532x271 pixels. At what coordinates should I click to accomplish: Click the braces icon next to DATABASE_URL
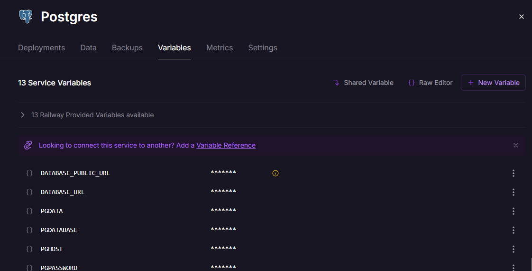click(x=29, y=192)
